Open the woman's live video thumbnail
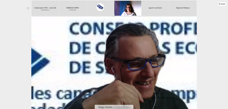Viewport: 228px width, 109px height. point(128,8)
